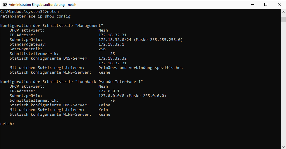Click the "Management" interface name
286x149 pixels.
pyautogui.click(x=89, y=26)
